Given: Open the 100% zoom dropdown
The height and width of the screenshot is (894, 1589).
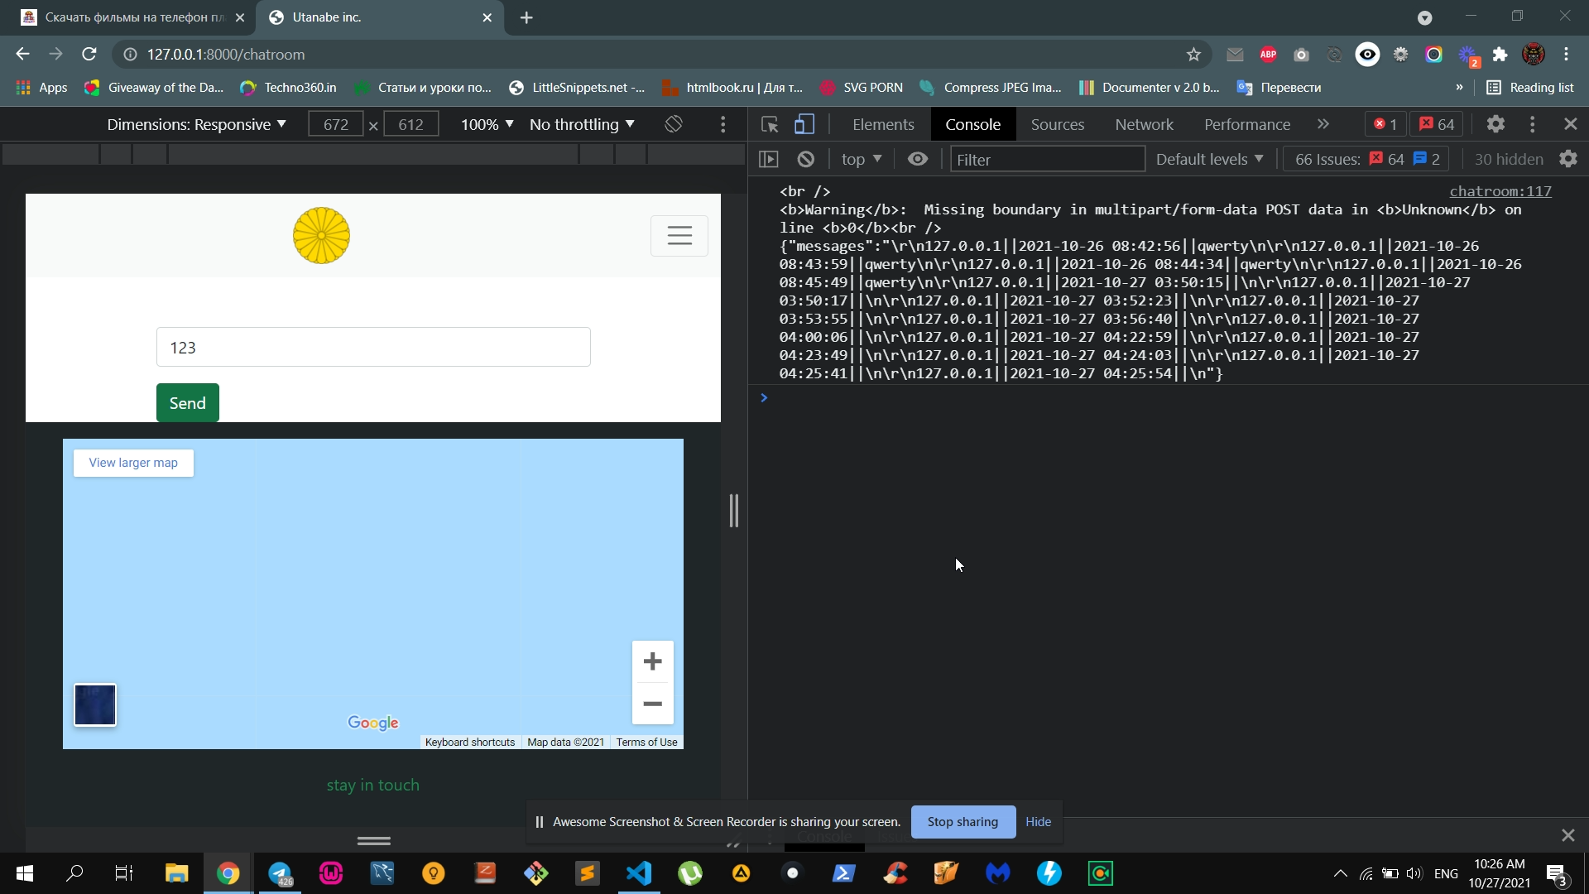Looking at the screenshot, I should [x=487, y=124].
